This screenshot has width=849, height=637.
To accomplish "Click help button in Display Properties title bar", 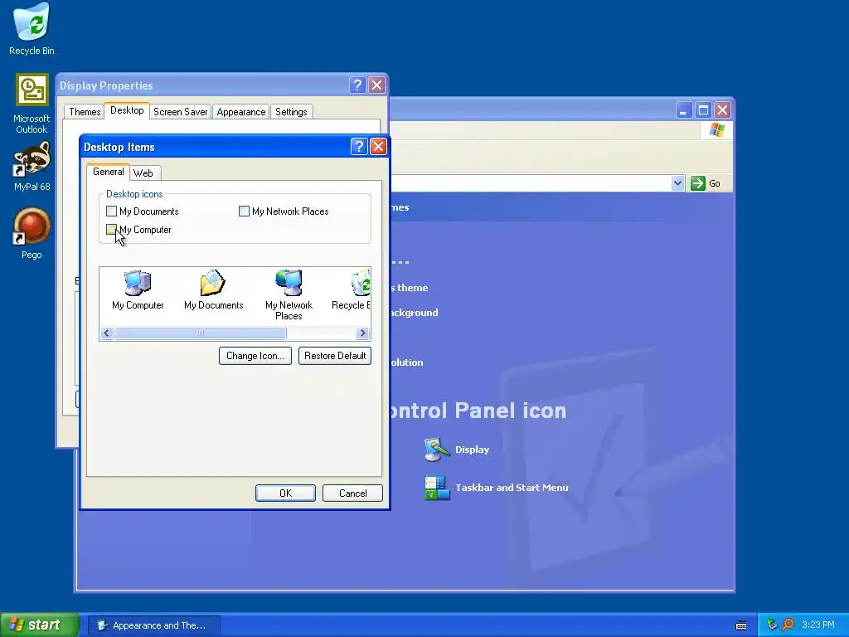I will [x=357, y=85].
